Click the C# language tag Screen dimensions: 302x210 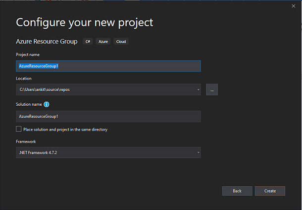[x=88, y=42]
